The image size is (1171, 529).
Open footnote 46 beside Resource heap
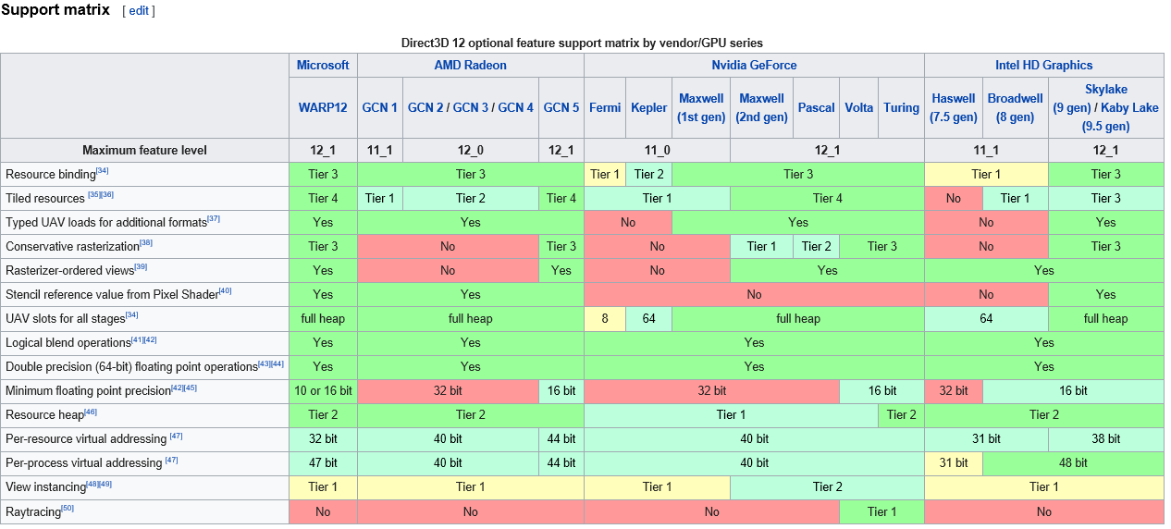91,412
